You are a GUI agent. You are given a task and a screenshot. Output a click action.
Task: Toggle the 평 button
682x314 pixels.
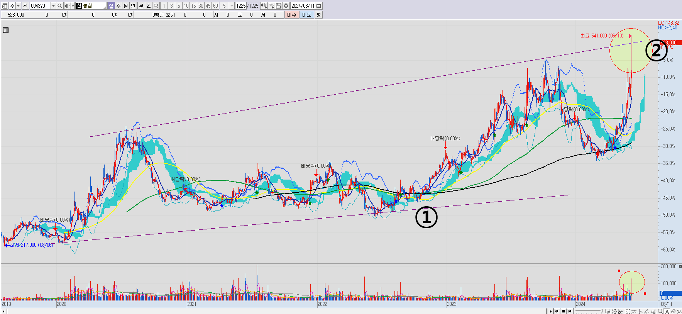(318, 15)
